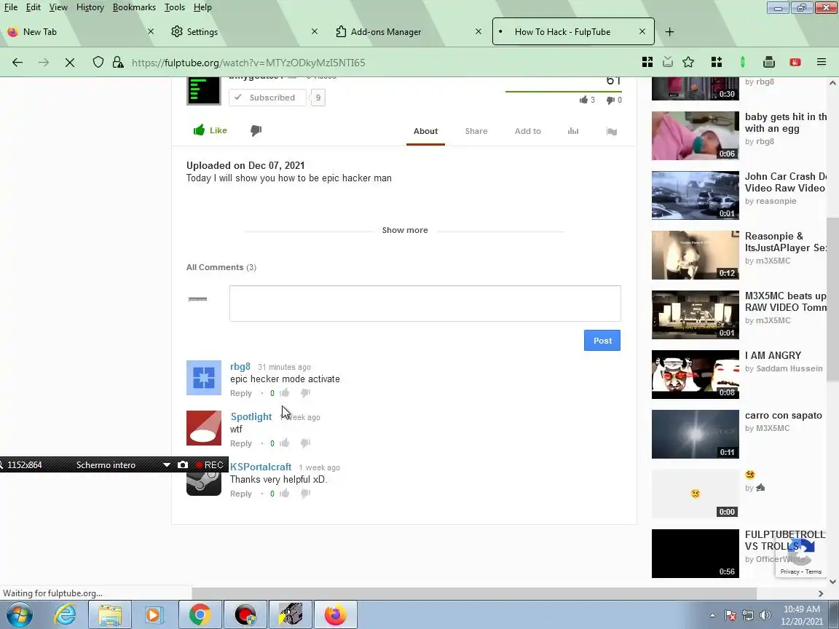Open the John Car Crash video title

pos(786,183)
